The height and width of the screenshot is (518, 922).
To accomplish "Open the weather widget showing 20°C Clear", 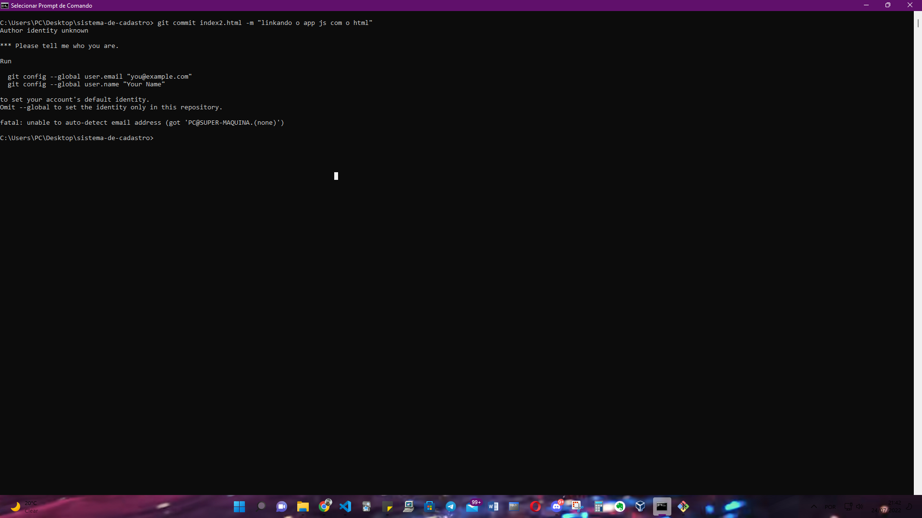I will [x=24, y=506].
